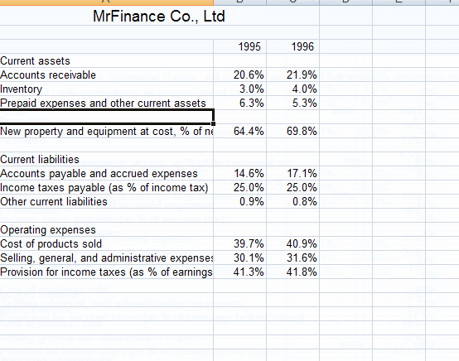This screenshot has width=459, height=361.
Task: Select the 'Current liabilities' heading cell
Action: (x=107, y=159)
